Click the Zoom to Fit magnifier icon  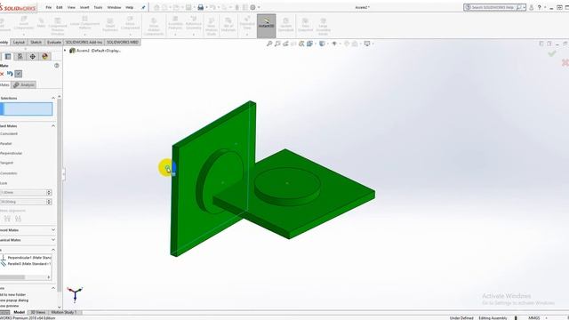pos(269,44)
